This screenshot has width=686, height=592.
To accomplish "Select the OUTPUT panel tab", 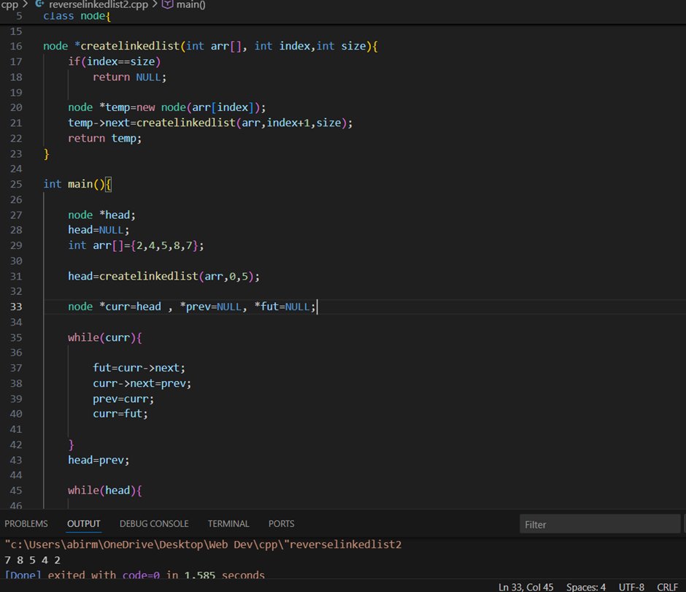I will pyautogui.click(x=83, y=523).
